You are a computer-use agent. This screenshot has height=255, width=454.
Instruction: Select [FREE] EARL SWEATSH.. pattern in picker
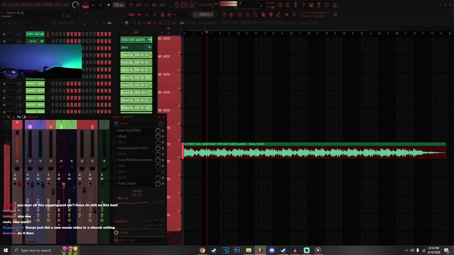136,40
